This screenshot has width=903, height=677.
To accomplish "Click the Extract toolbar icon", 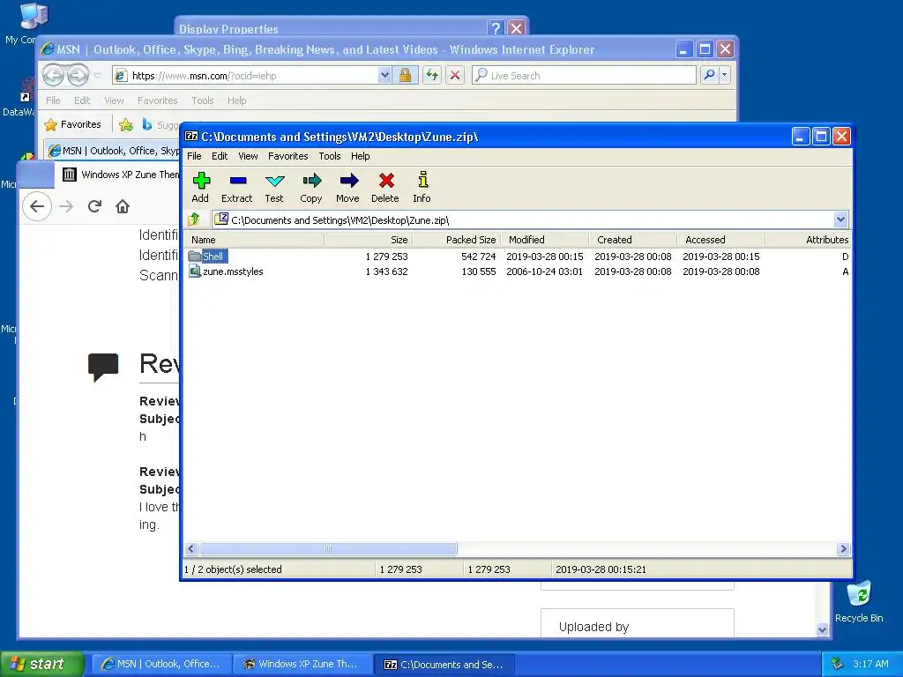I will tap(236, 188).
